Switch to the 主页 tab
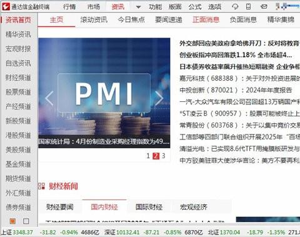This screenshot has width=300, height=237. click(x=56, y=20)
